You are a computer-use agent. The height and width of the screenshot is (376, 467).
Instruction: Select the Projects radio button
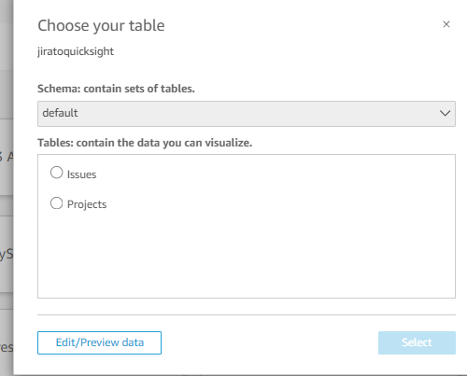click(x=56, y=203)
